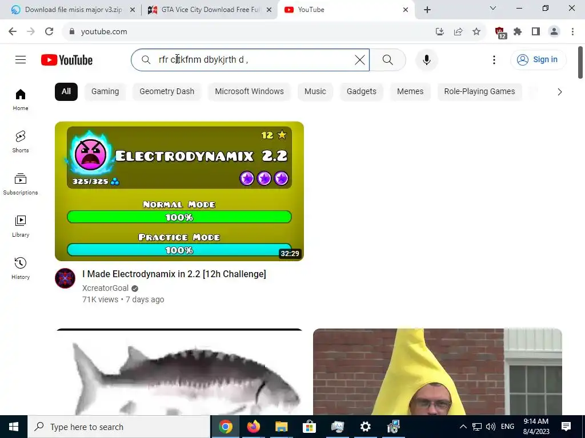Screen dimensions: 585x438
Task: Open the uBlock extension icon showing 12
Action: point(500,33)
